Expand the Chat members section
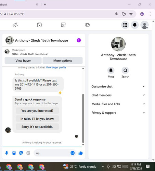The height and width of the screenshot is (171, 155). 118,95
